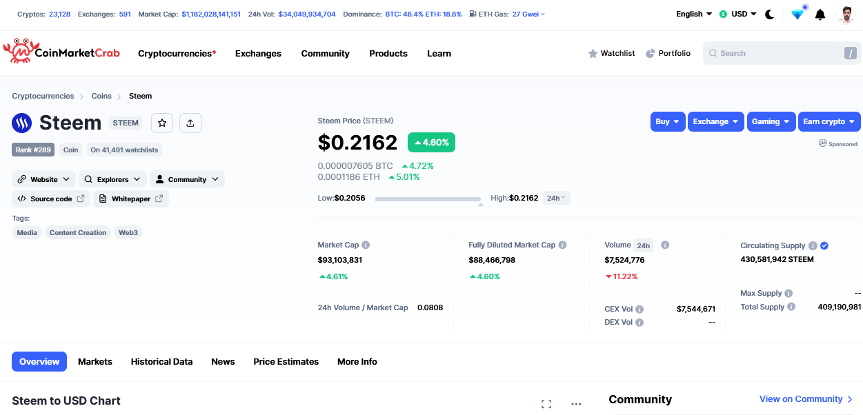This screenshot has width=863, height=415.
Task: Toggle dark mode with moon icon
Action: 770,14
